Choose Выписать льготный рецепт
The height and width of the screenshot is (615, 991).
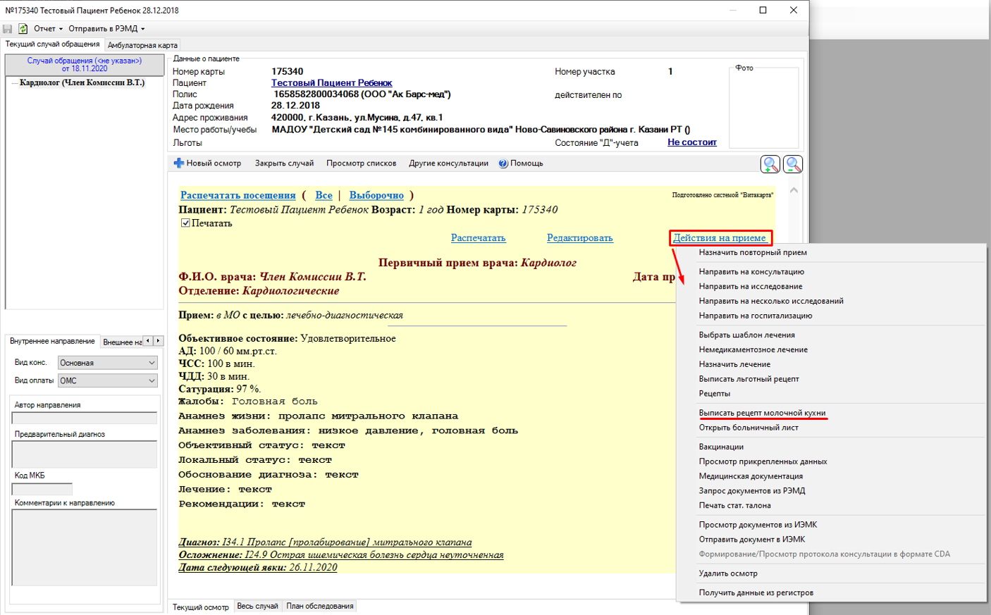749,379
